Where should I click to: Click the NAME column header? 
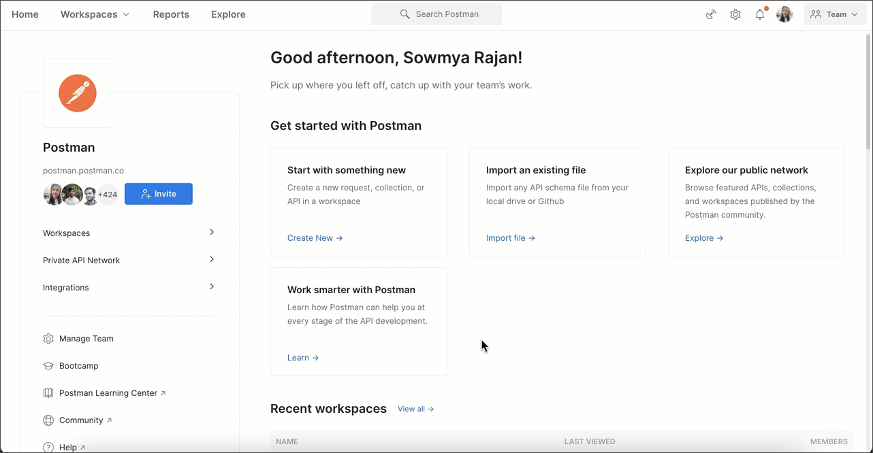pos(287,441)
